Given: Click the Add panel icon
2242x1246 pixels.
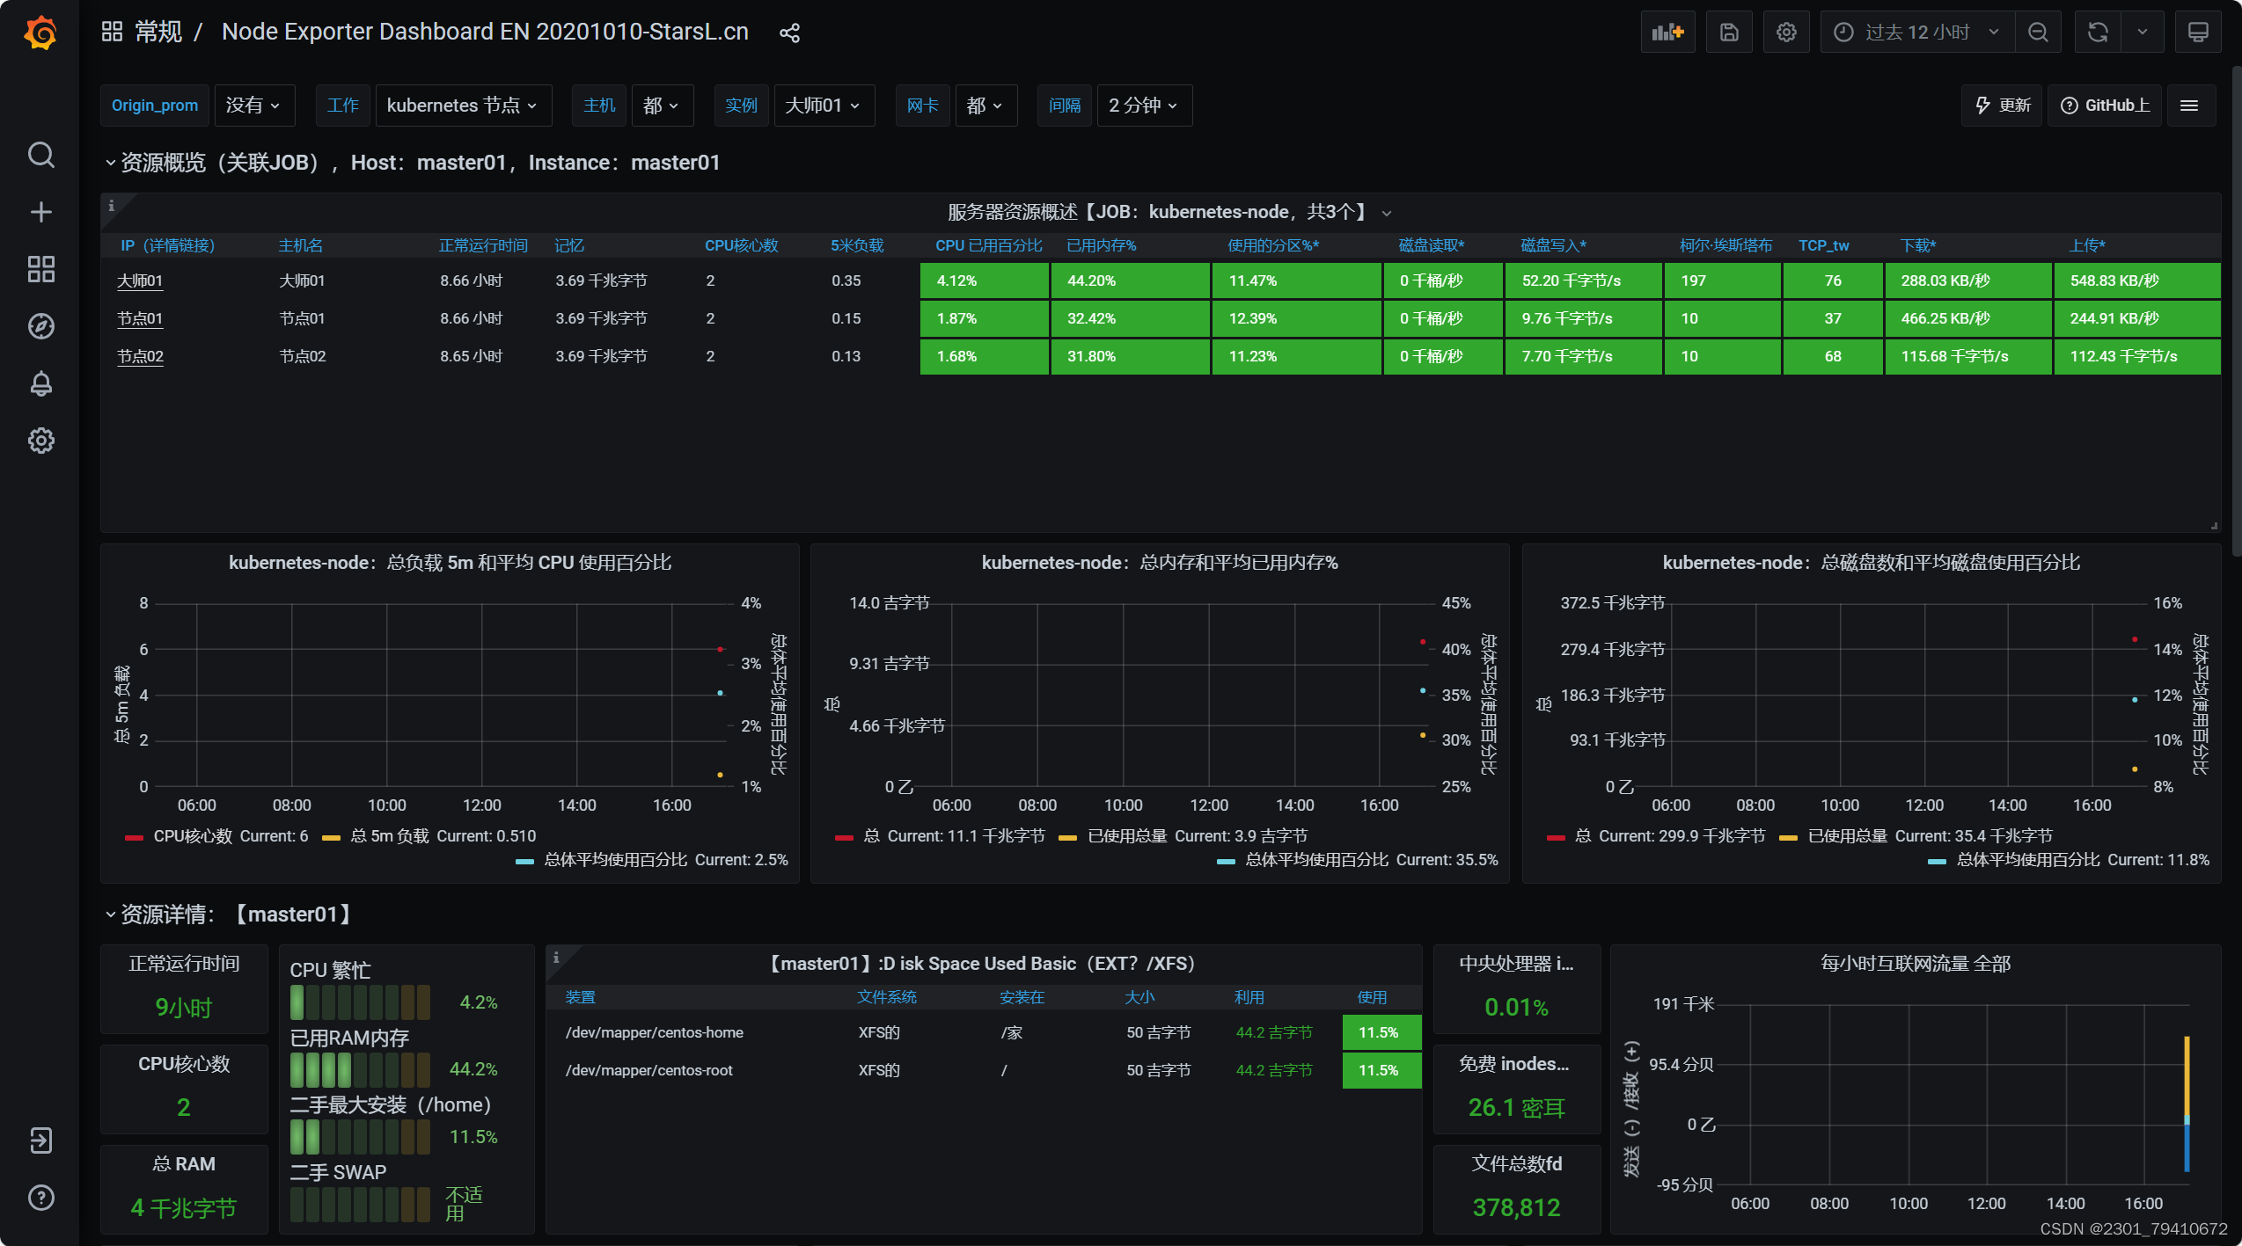Looking at the screenshot, I should [x=1667, y=33].
